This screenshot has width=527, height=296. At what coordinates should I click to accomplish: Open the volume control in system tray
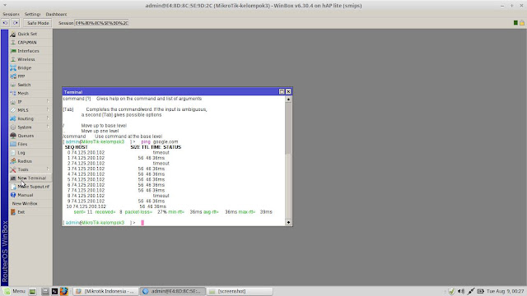tap(461, 291)
